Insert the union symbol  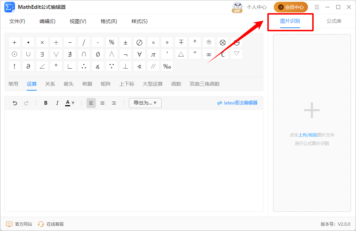[x=28, y=54]
